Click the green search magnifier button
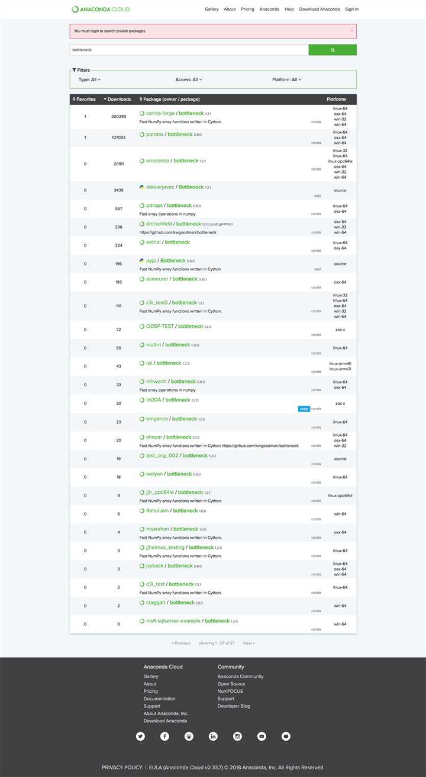Image resolution: width=426 pixels, height=777 pixels. click(x=333, y=50)
